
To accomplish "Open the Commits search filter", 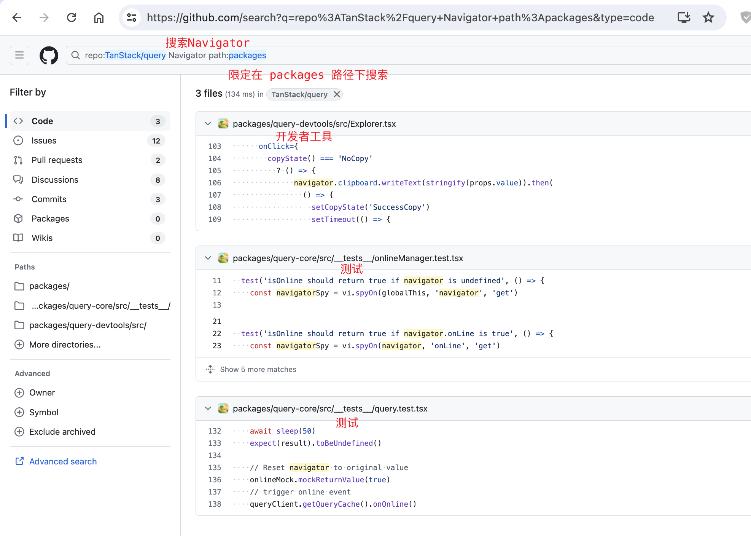I will (49, 199).
